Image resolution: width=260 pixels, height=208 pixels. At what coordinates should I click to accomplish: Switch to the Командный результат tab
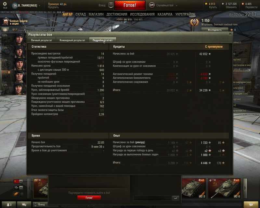click(72, 40)
